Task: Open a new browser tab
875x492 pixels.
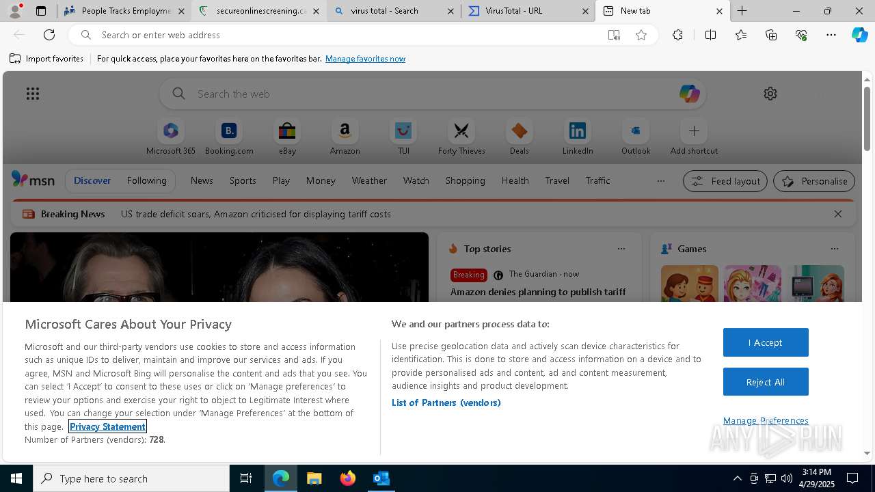Action: pyautogui.click(x=742, y=11)
